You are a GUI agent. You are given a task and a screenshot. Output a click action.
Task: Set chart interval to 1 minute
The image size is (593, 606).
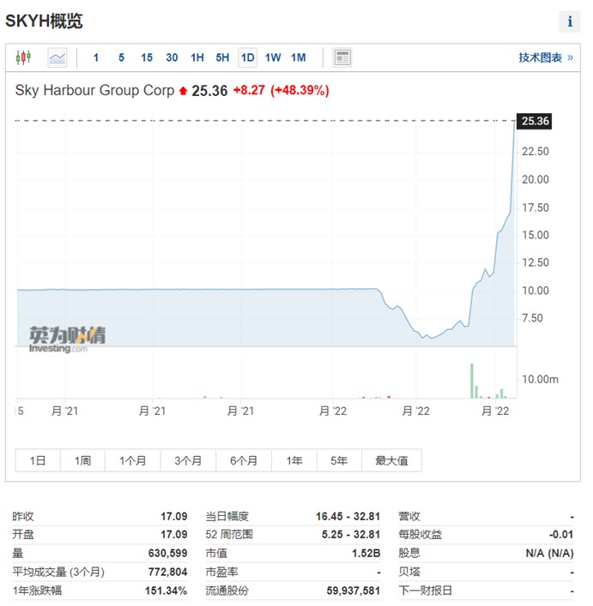pyautogui.click(x=96, y=58)
